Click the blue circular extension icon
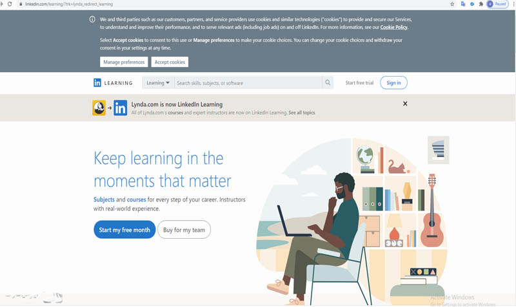 (x=472, y=4)
